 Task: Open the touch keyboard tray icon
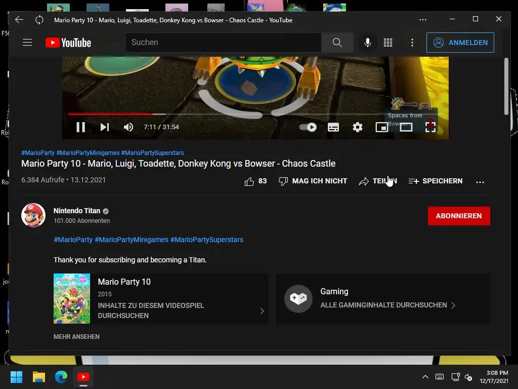440,377
